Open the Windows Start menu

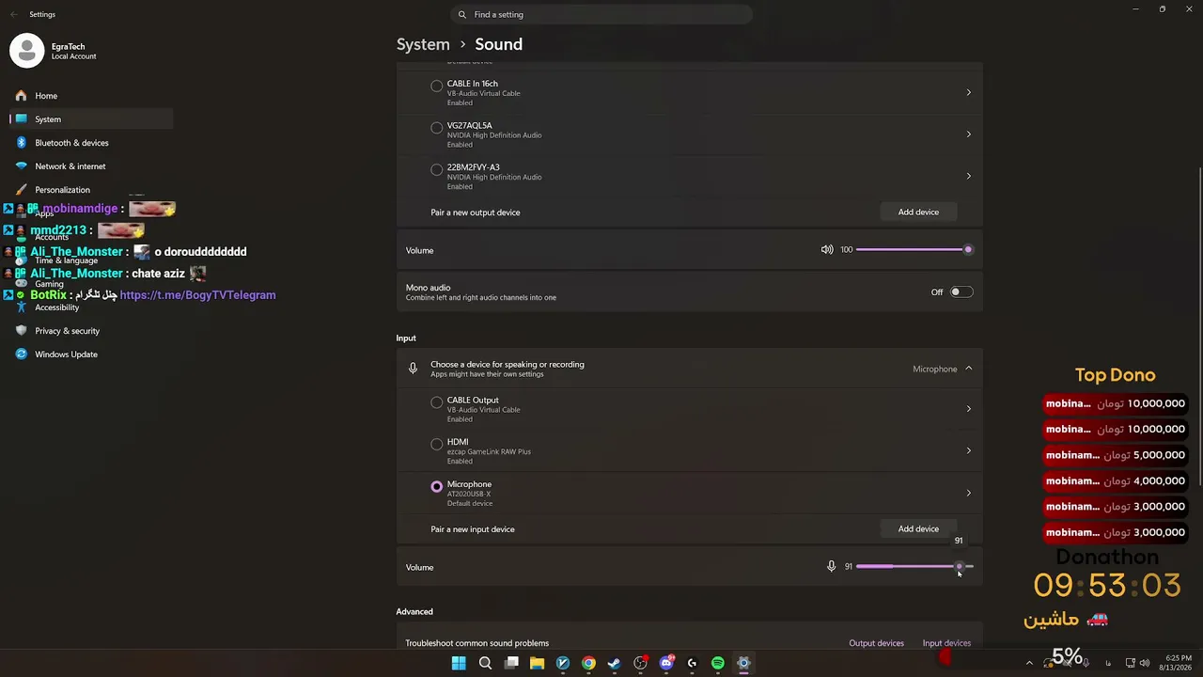[459, 663]
